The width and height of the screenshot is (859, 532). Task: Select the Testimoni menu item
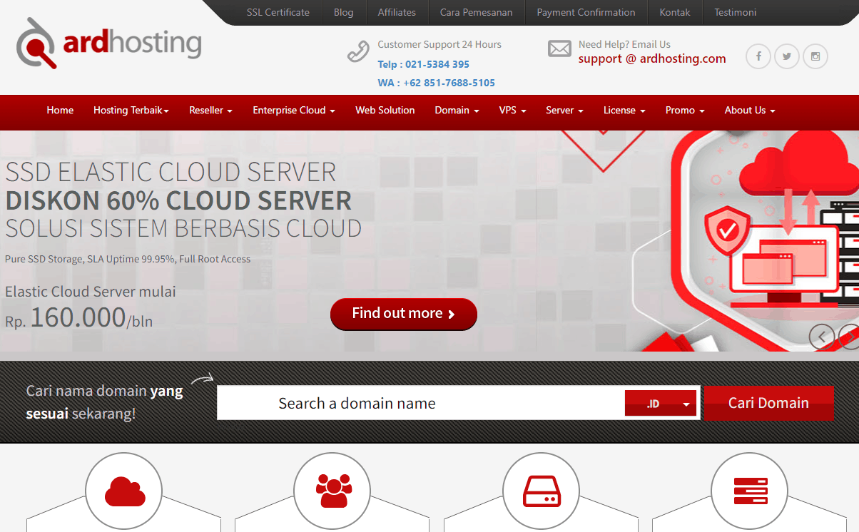click(x=736, y=12)
